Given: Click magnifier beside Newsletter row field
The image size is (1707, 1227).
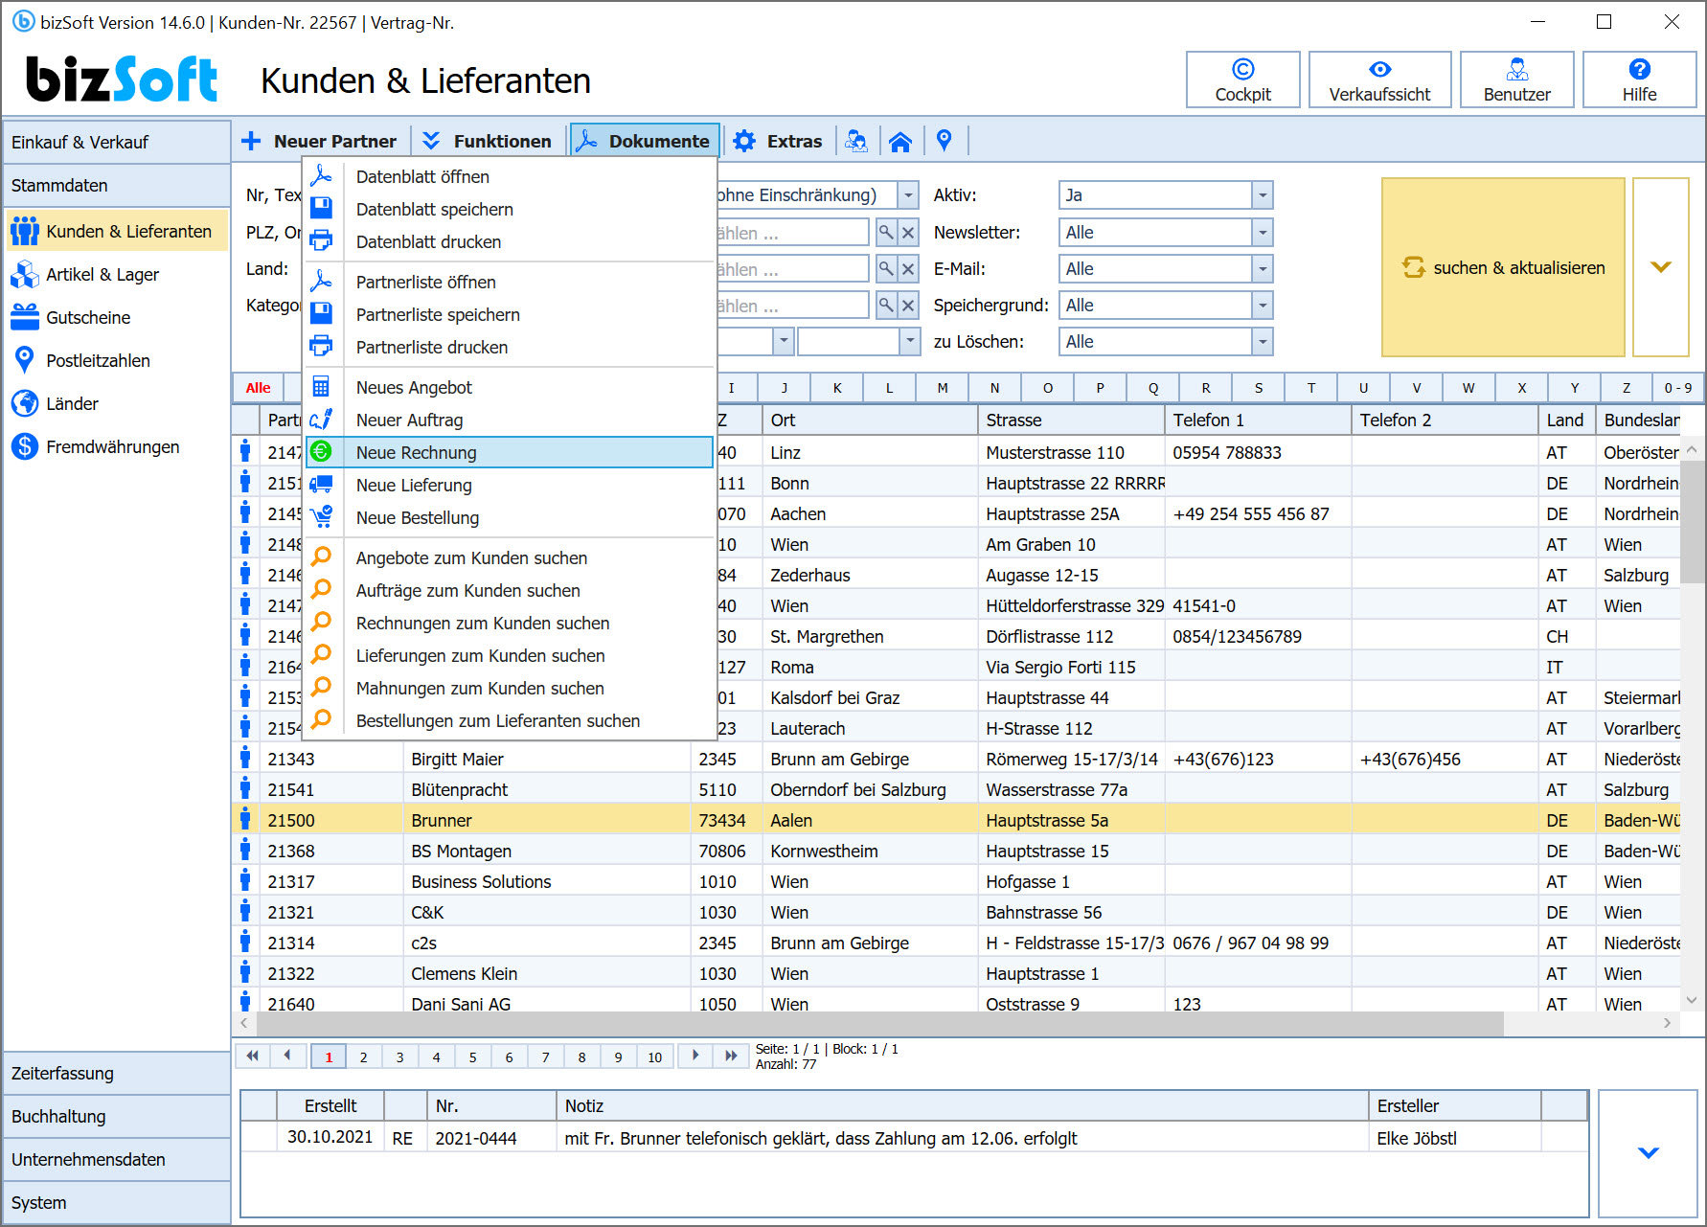Looking at the screenshot, I should pyautogui.click(x=886, y=233).
